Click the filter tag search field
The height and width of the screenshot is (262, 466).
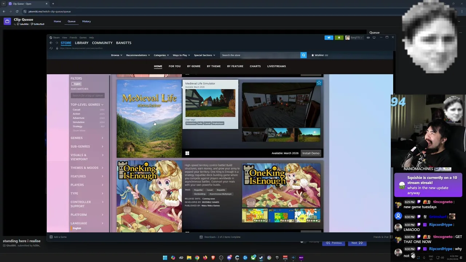point(88,96)
